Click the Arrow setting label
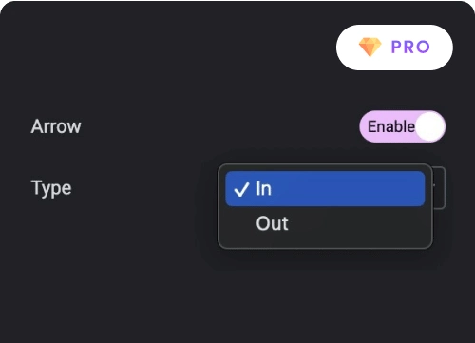 click(56, 126)
